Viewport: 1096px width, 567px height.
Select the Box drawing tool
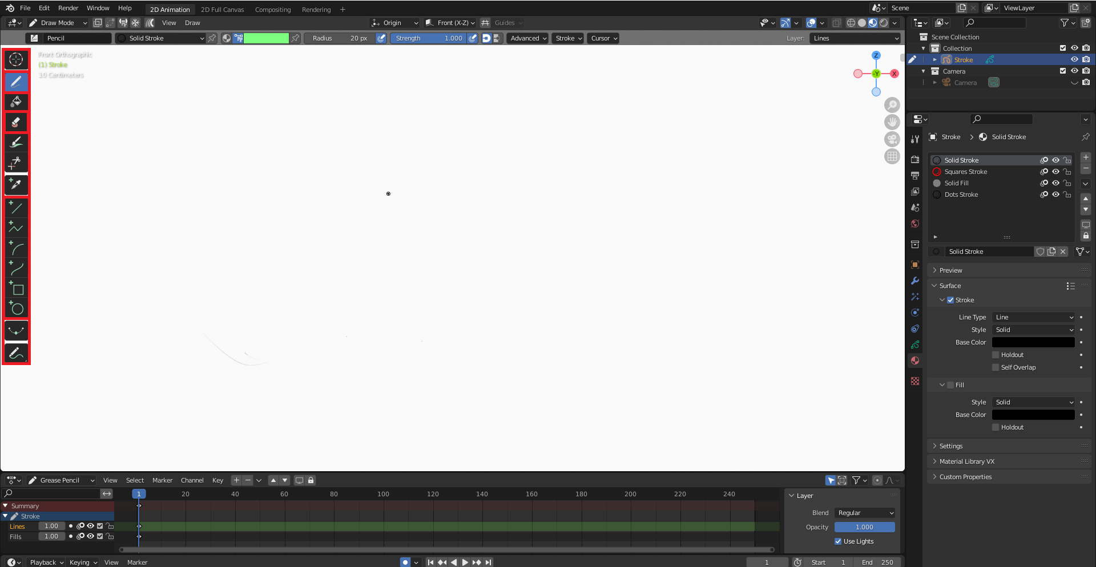[x=16, y=289]
